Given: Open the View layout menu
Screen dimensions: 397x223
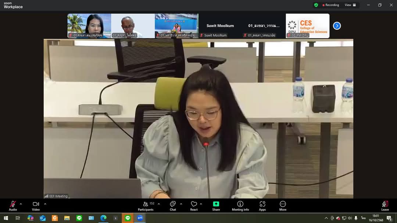Looking at the screenshot, I should 350,5.
